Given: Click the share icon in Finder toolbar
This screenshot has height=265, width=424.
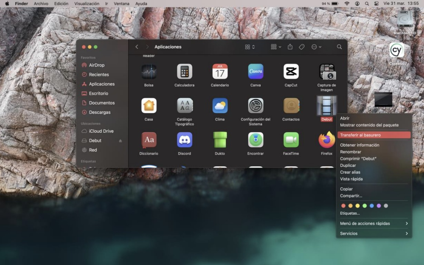Looking at the screenshot, I should (290, 47).
